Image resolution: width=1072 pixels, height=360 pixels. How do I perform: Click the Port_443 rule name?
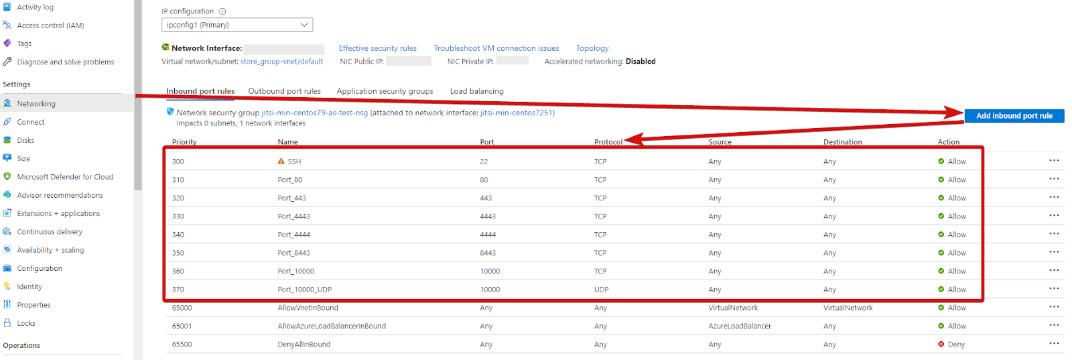(x=292, y=198)
